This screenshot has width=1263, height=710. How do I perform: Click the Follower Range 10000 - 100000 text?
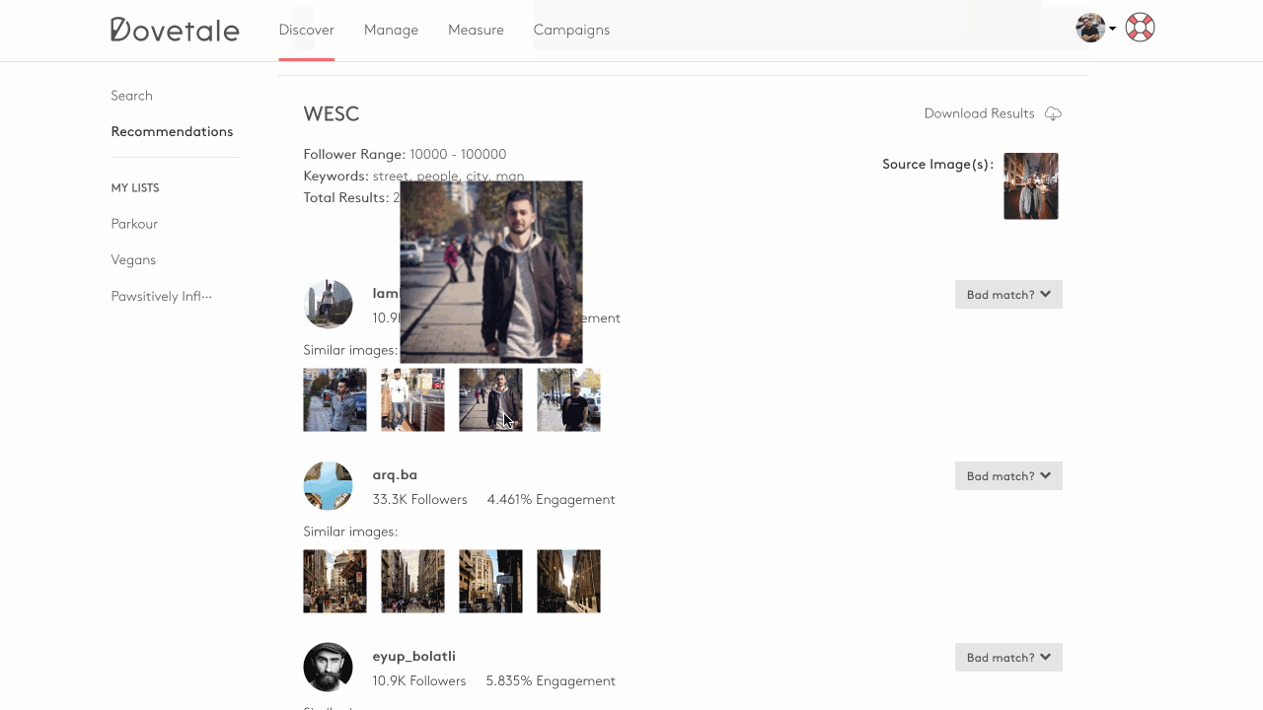click(405, 154)
